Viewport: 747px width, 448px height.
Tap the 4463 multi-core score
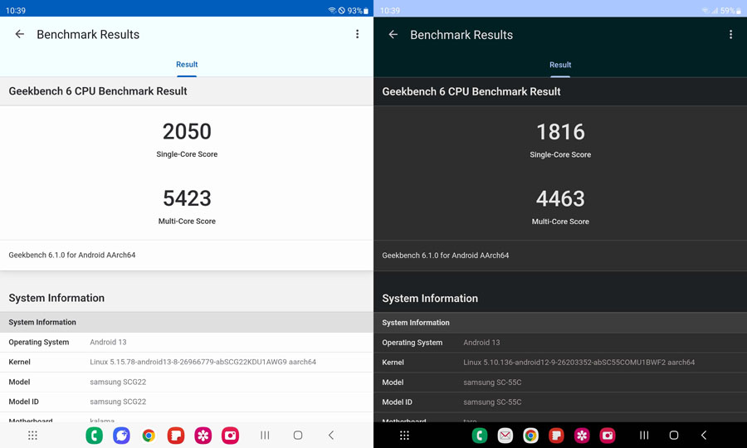point(560,199)
